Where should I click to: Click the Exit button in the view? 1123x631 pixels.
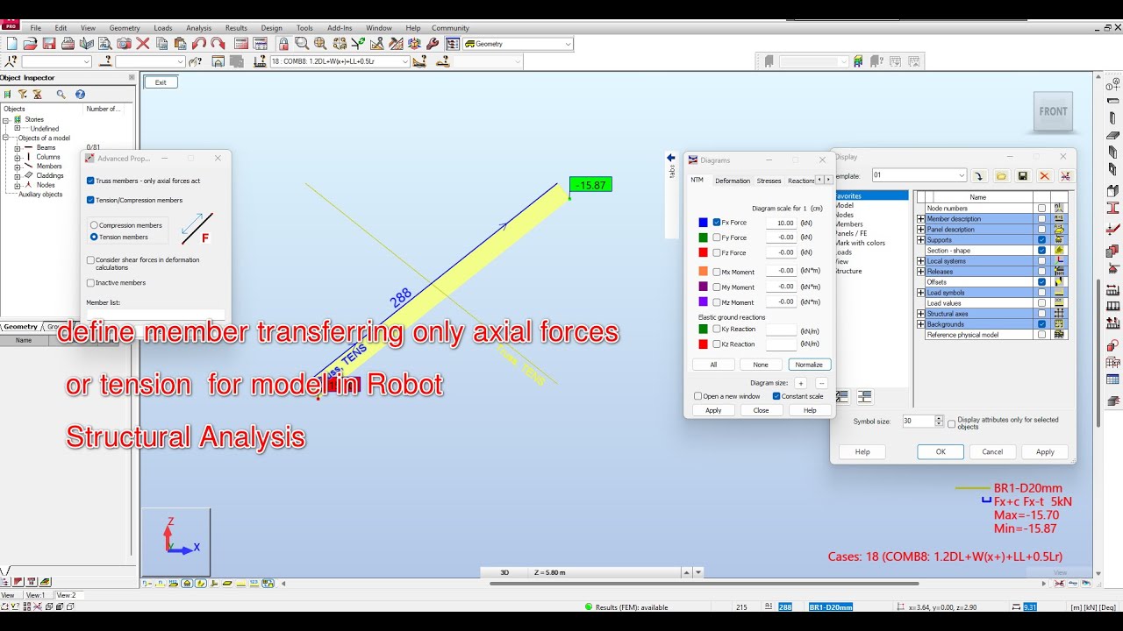(x=161, y=82)
